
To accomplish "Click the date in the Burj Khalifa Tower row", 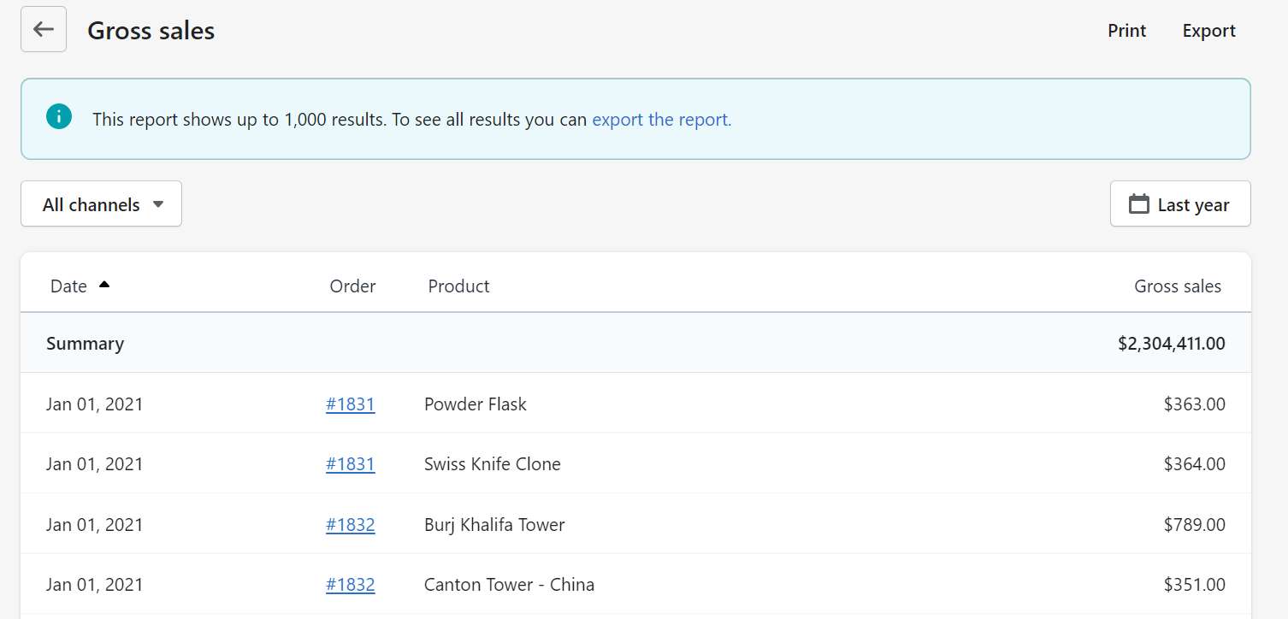I will tap(94, 525).
